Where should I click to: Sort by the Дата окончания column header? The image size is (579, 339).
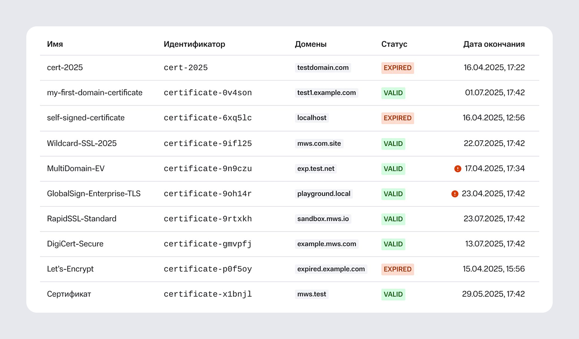[493, 44]
